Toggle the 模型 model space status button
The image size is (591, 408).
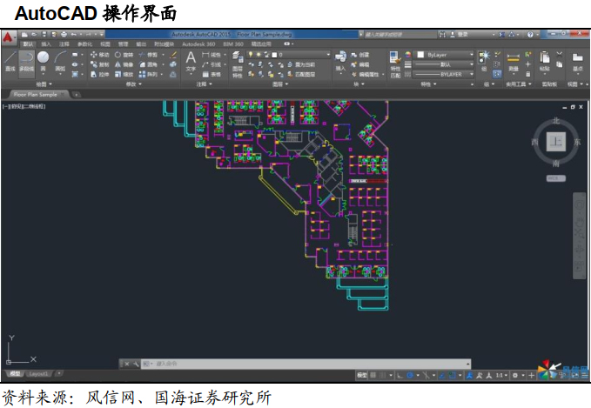click(x=362, y=375)
